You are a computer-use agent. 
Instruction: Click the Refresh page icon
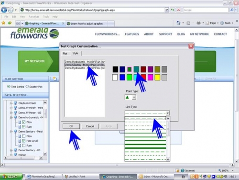point(173,10)
